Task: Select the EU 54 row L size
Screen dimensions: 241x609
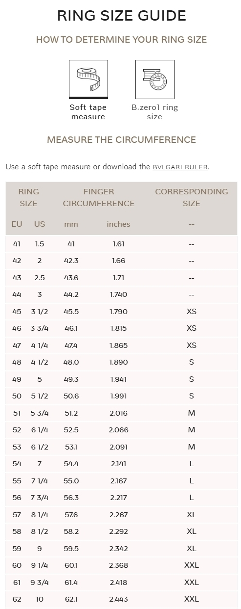Action: coord(192,464)
